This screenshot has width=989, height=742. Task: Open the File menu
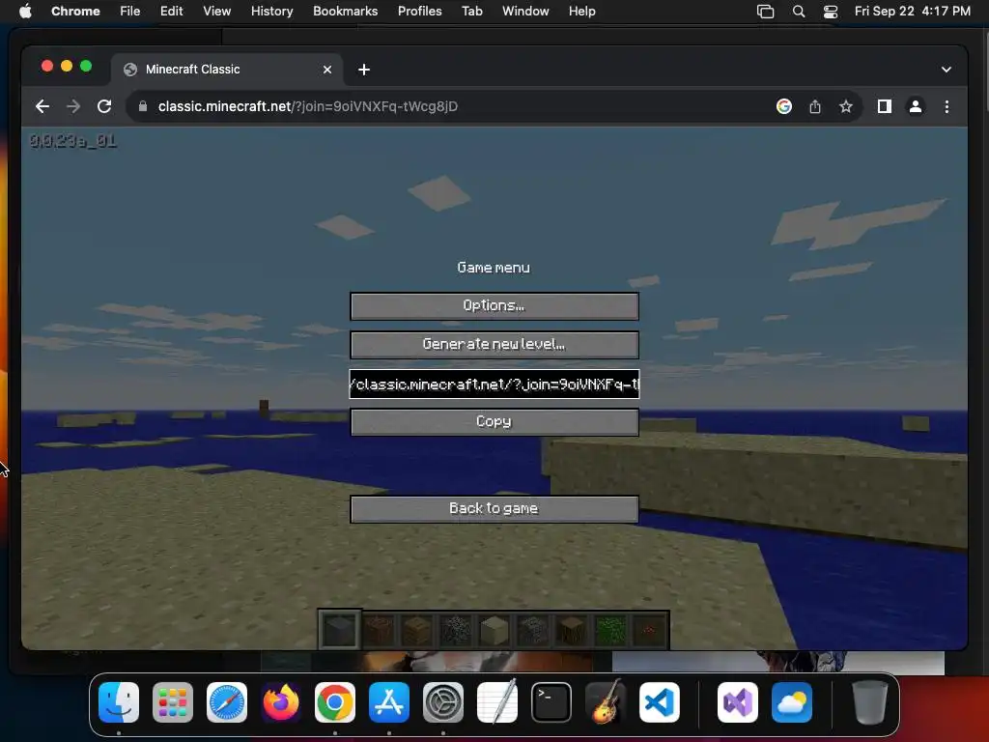pos(130,12)
